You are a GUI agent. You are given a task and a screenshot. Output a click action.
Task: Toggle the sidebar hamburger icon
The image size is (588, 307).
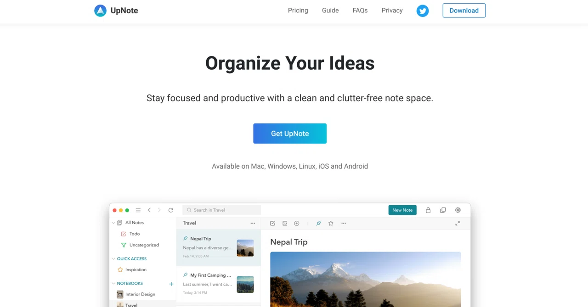138,210
